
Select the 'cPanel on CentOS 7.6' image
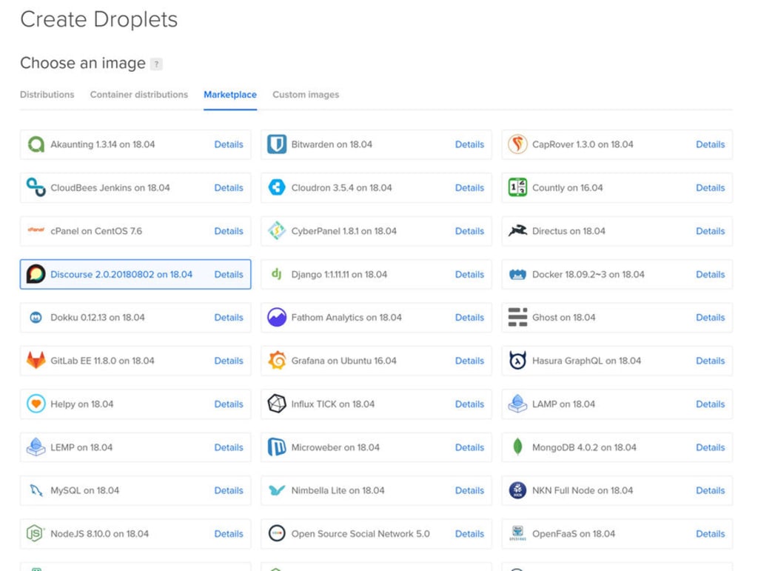[135, 231]
